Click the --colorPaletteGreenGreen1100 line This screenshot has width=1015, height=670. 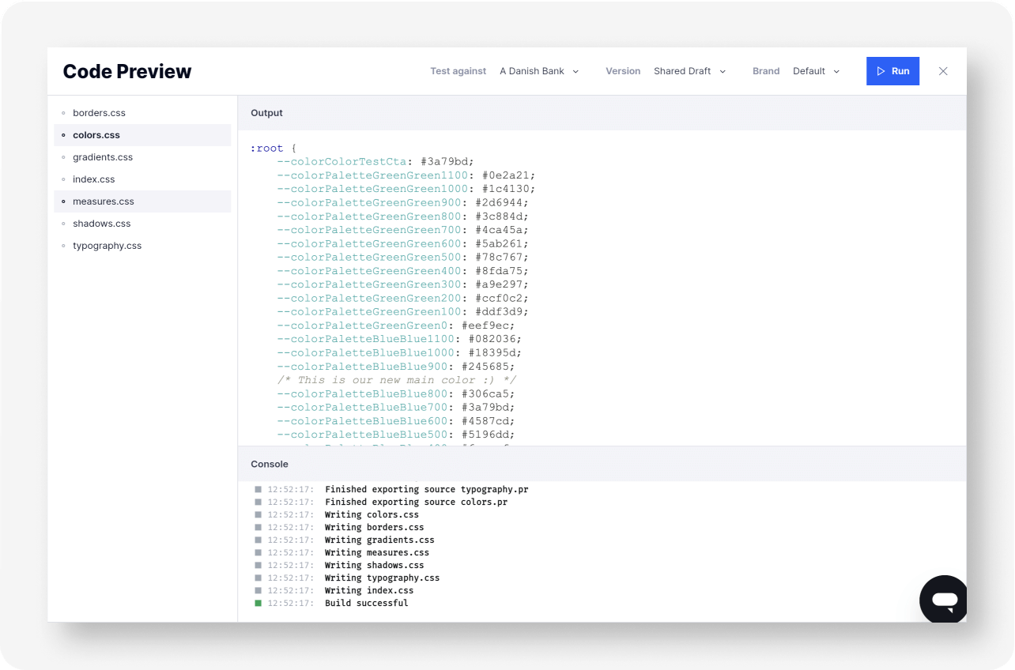tap(406, 175)
